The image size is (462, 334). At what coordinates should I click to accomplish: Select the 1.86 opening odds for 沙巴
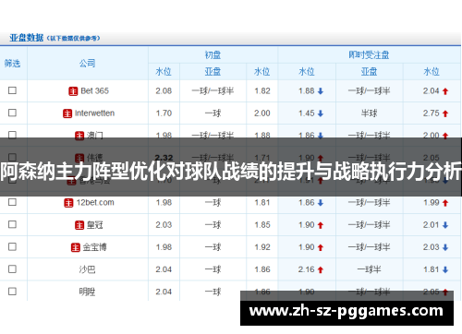pyautogui.click(x=262, y=269)
